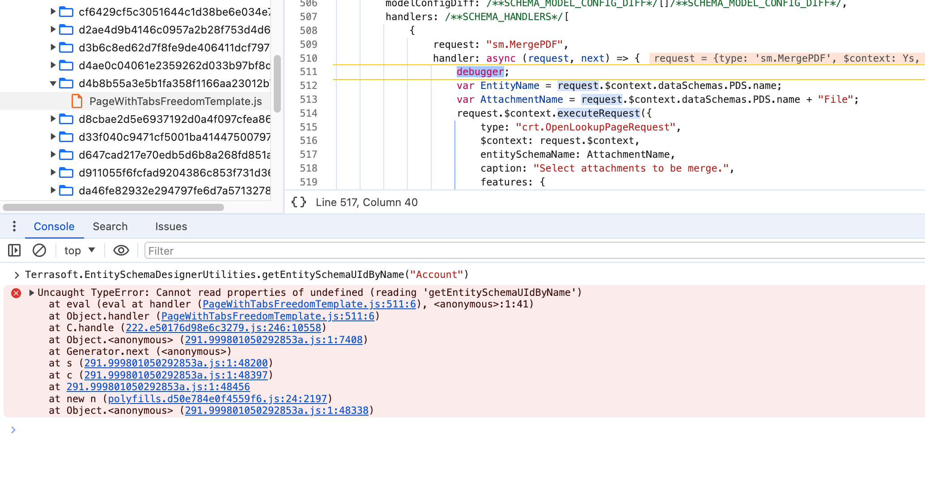Click file icon beside PageWithTabsFreedomTemplate.js

click(77, 101)
